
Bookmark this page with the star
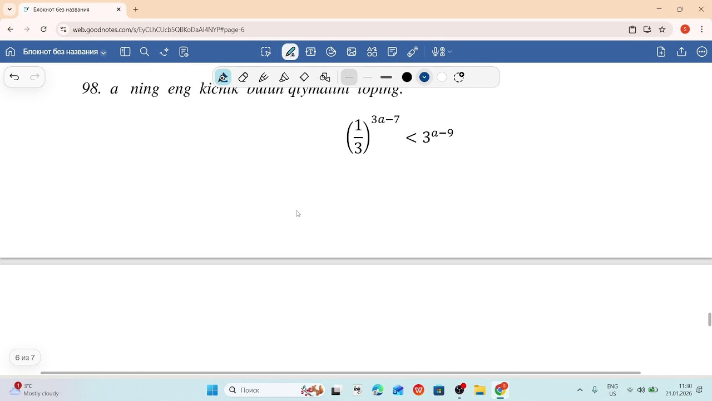(662, 30)
